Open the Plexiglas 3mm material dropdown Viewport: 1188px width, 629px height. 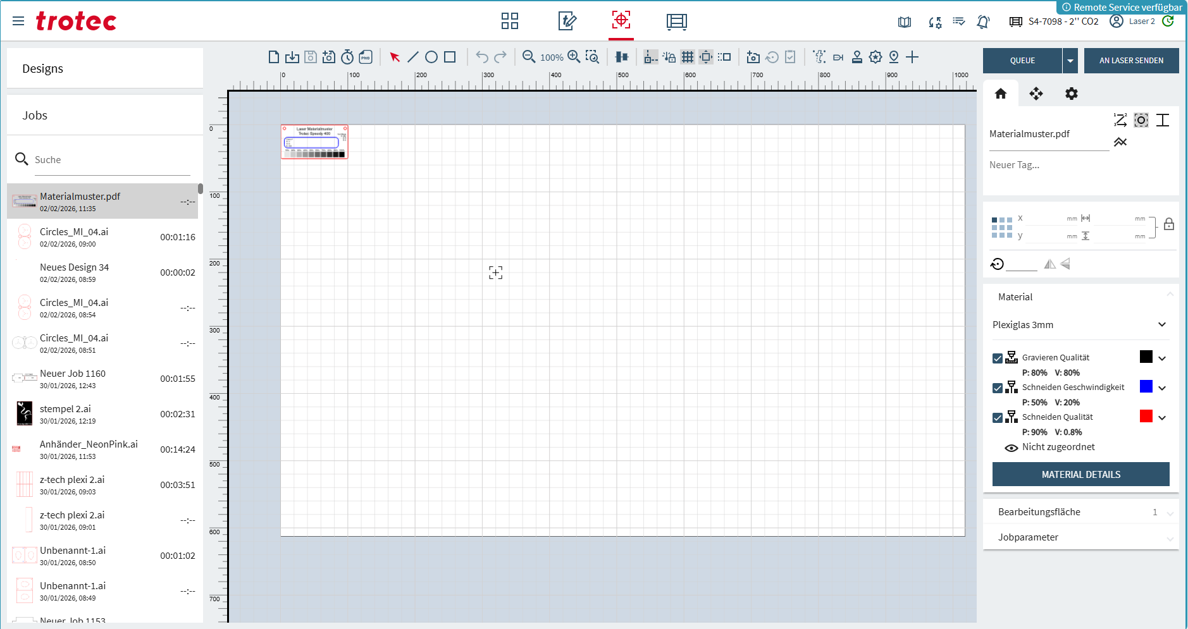1080,325
